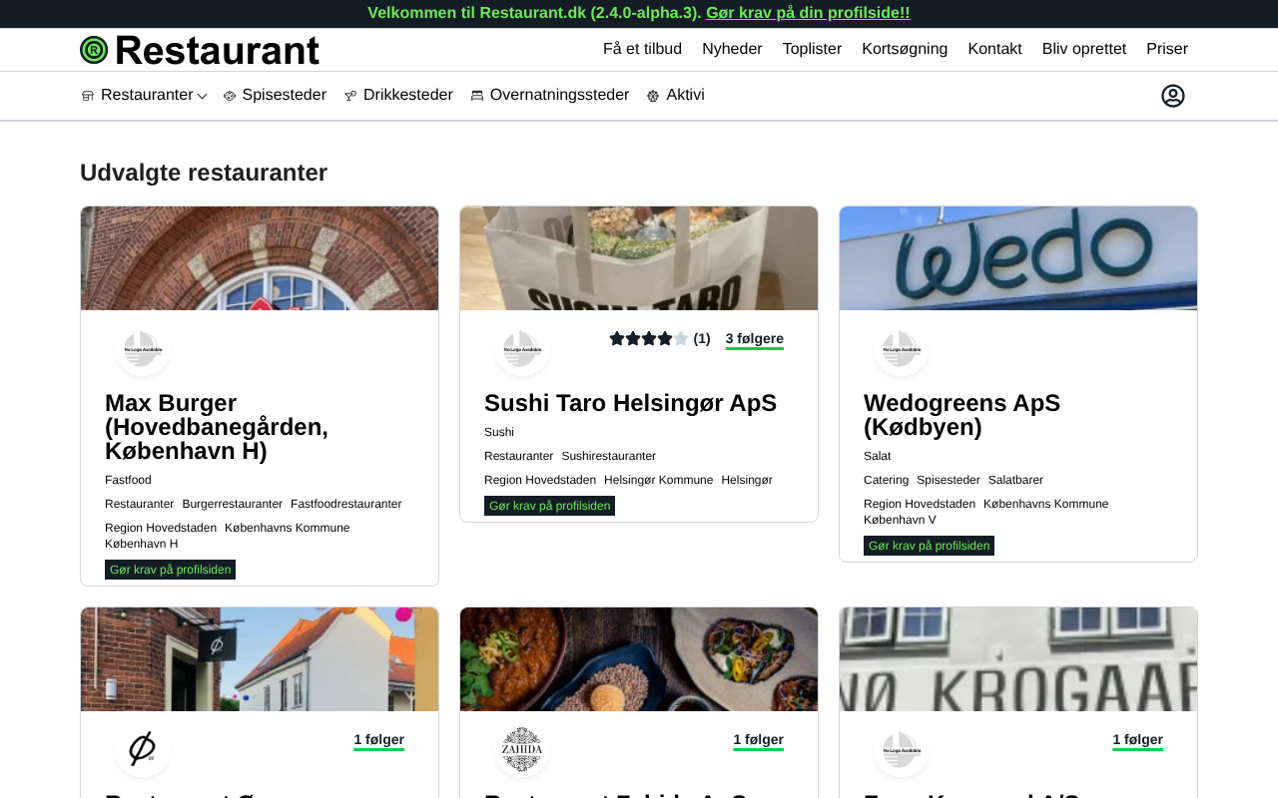
Task: Click the Krogaard card's logo placeholder
Action: click(x=902, y=750)
